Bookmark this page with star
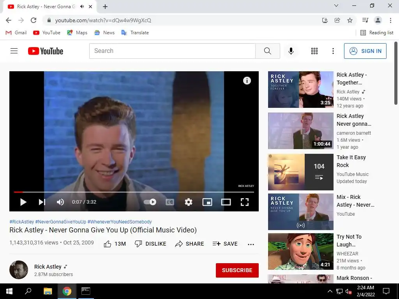Screen dimensions: 399x299 (x=350, y=20)
